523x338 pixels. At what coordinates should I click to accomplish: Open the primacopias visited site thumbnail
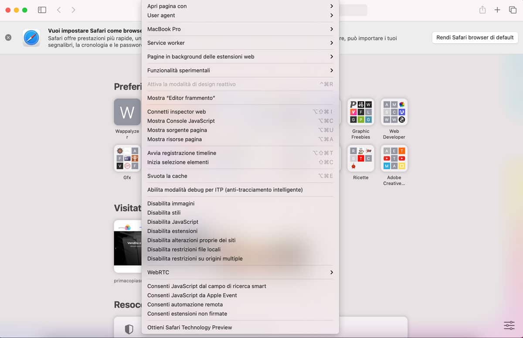(128, 246)
